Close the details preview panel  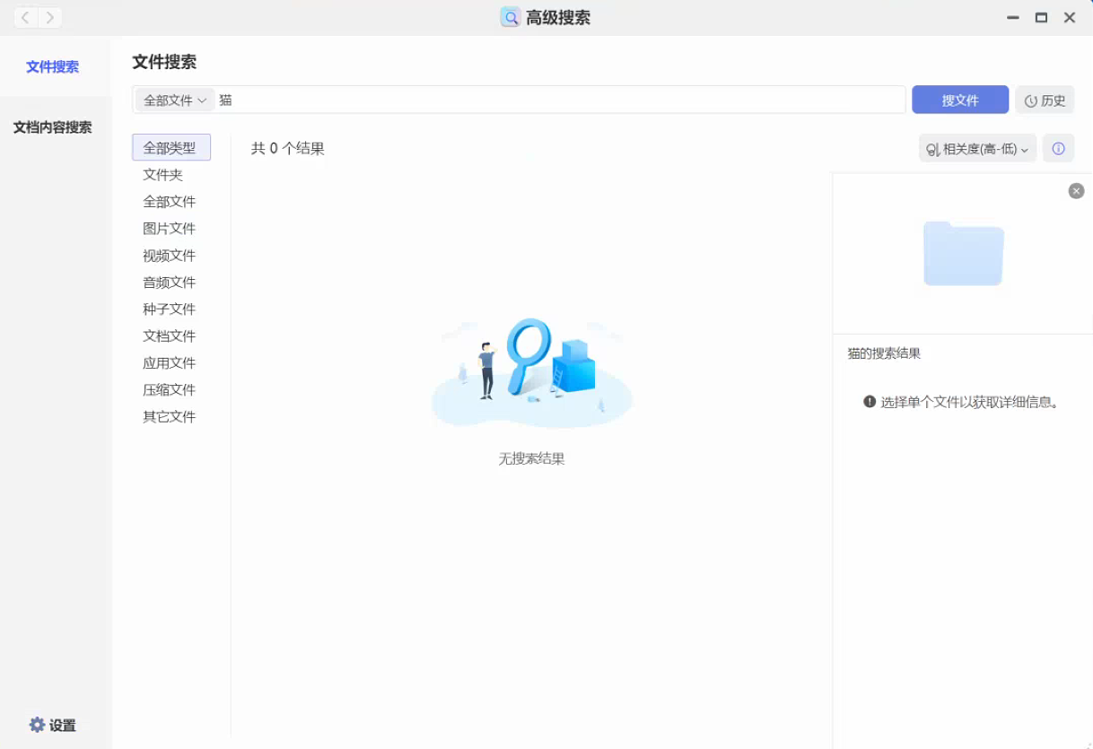[x=1076, y=191]
